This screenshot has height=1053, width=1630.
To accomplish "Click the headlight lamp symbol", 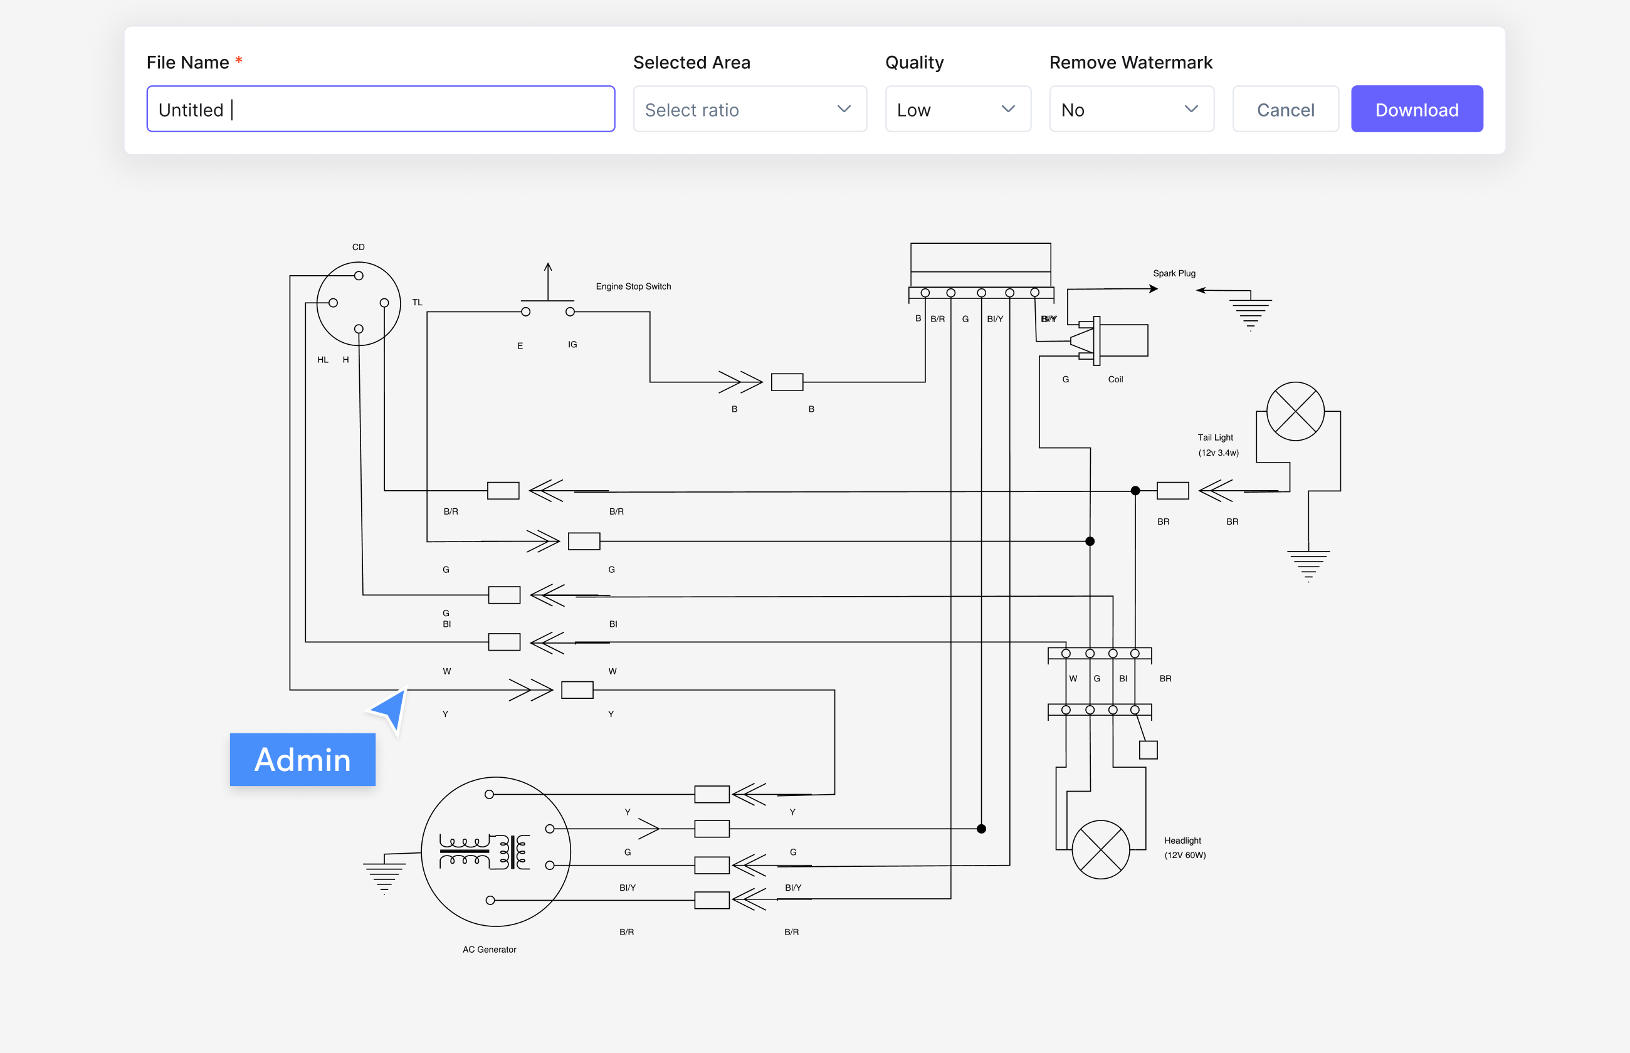I will pyautogui.click(x=1100, y=849).
